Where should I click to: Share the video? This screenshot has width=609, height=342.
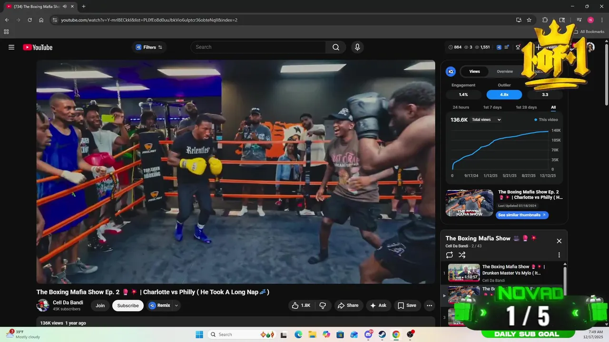click(348, 305)
